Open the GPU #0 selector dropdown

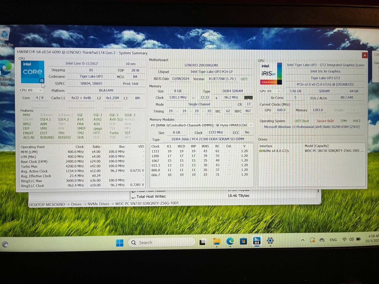click(x=271, y=91)
